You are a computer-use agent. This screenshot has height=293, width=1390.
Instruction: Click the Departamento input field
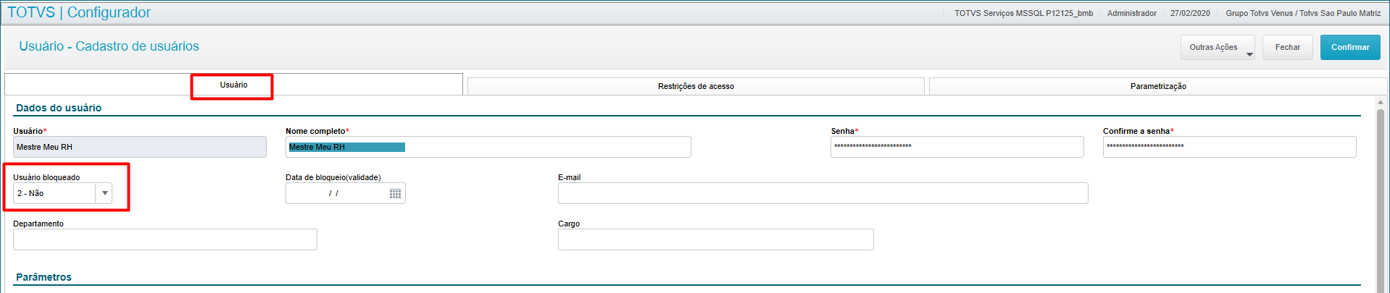pos(165,239)
